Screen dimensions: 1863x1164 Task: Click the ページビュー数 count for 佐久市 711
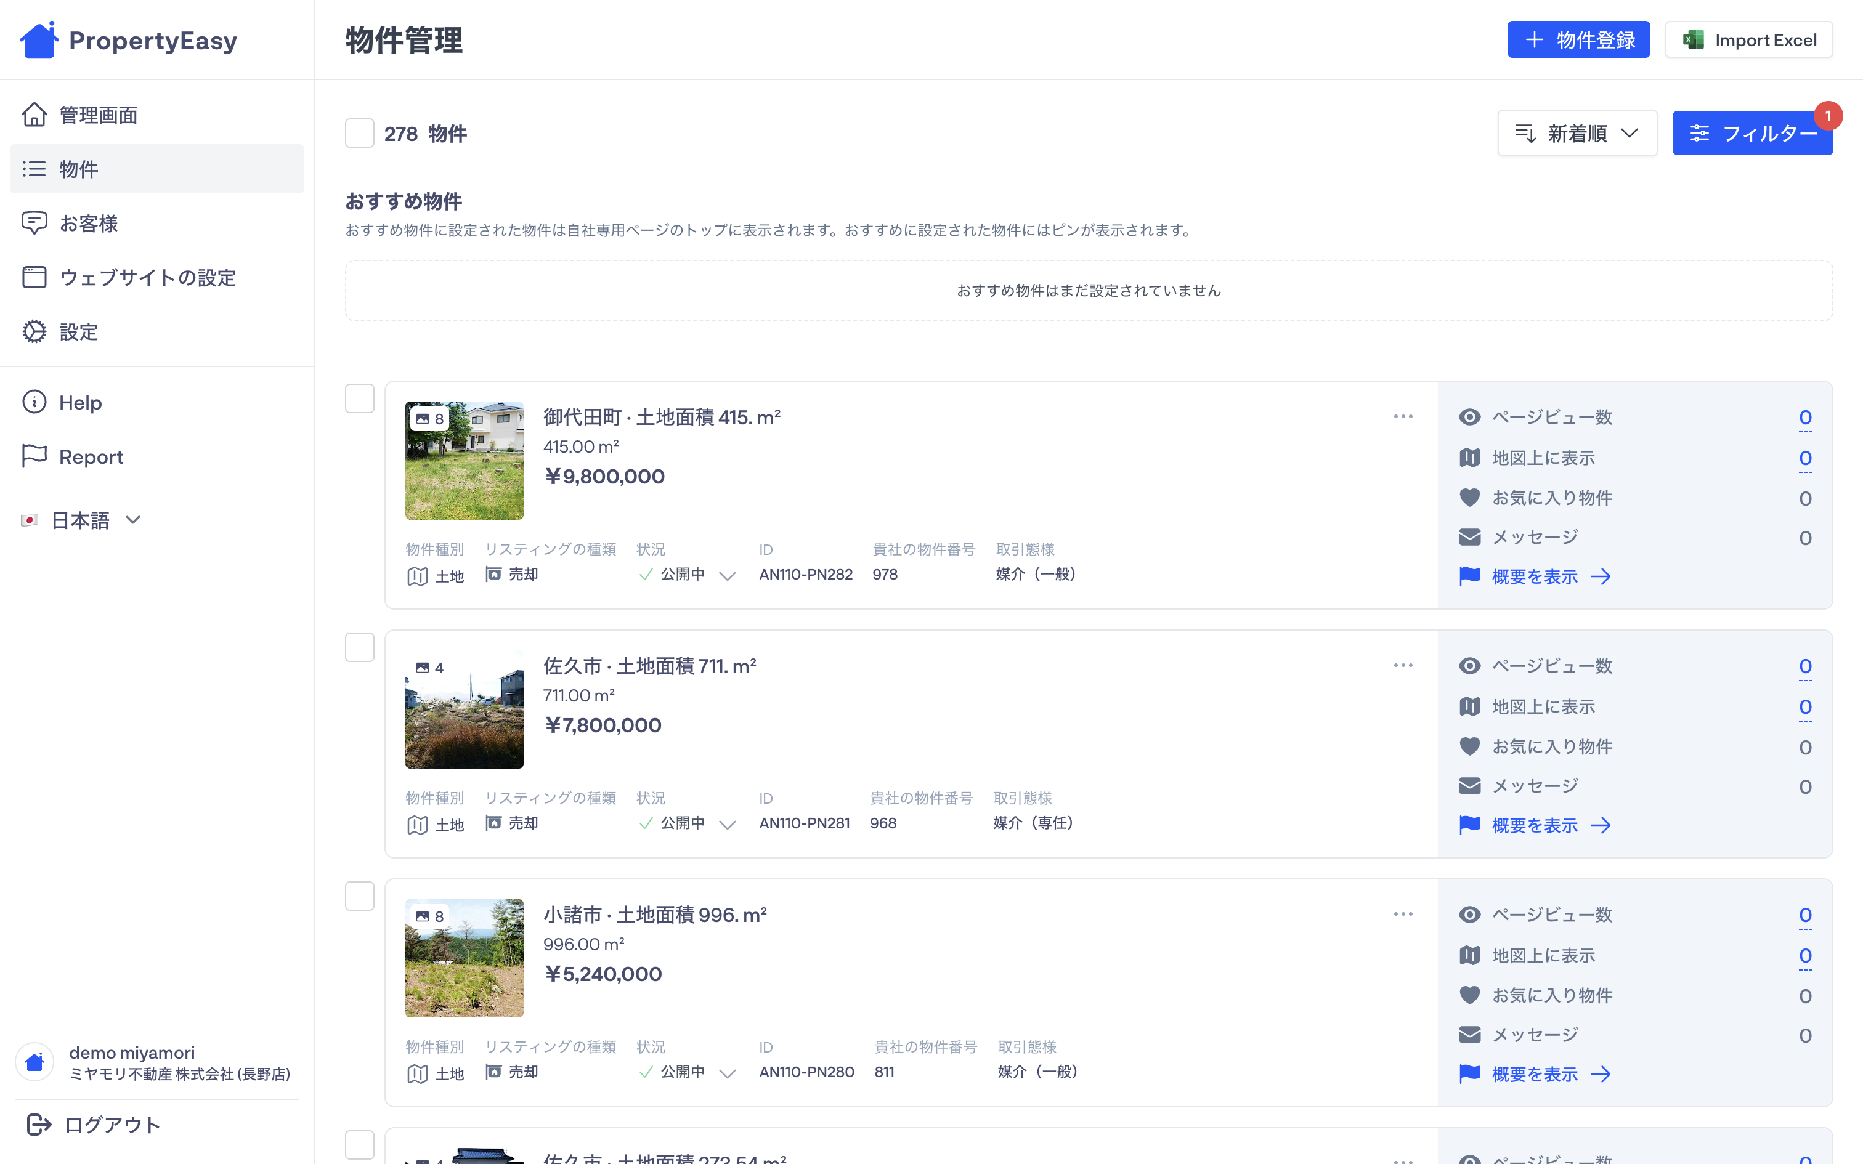(1805, 666)
